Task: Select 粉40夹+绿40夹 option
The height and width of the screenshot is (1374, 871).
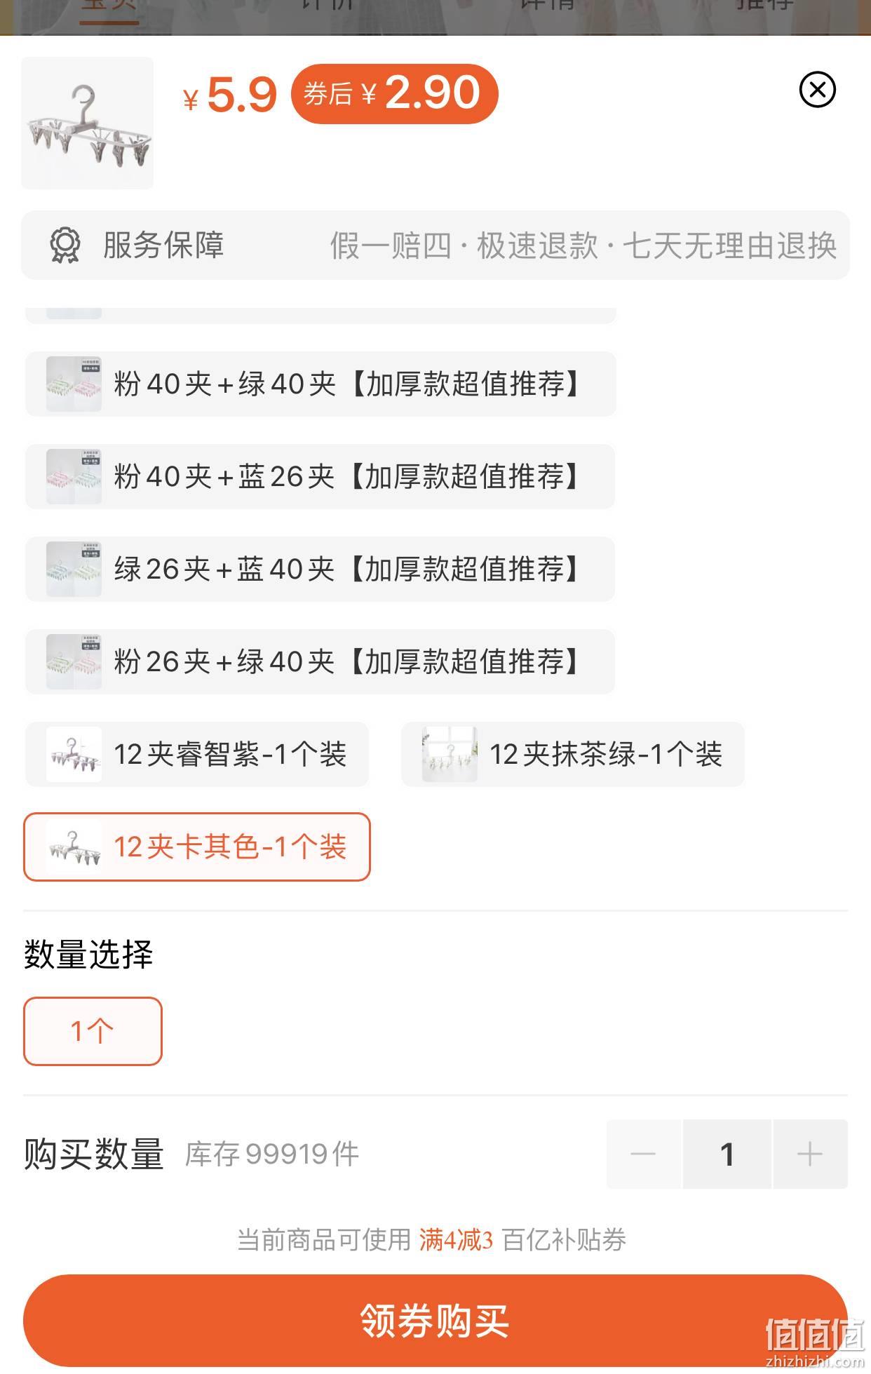Action: click(x=320, y=384)
